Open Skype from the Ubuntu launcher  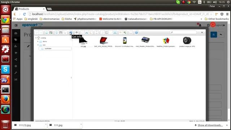5,69
